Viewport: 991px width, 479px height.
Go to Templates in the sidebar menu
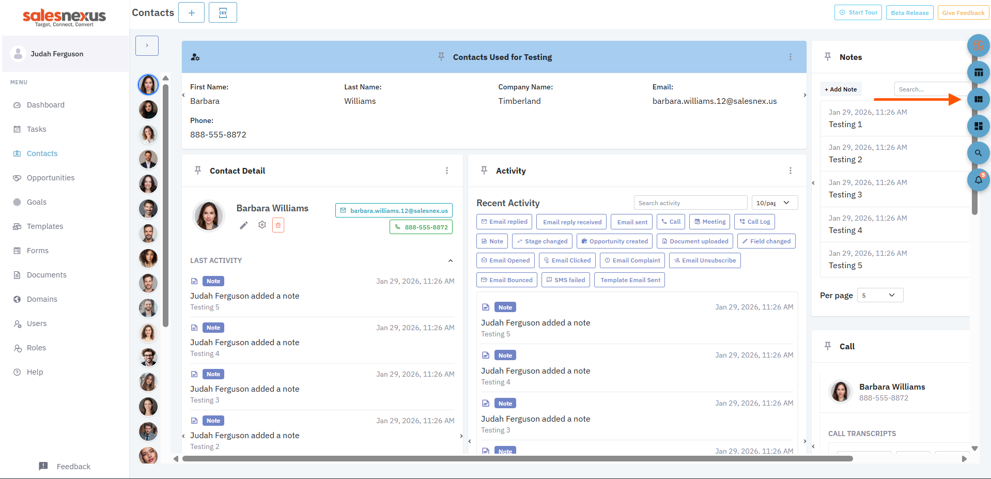tap(45, 226)
